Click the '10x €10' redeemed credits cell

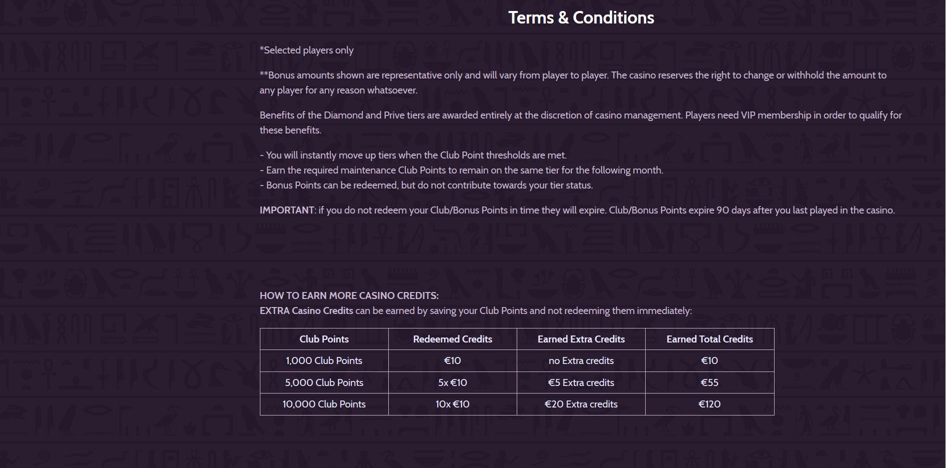click(x=453, y=404)
